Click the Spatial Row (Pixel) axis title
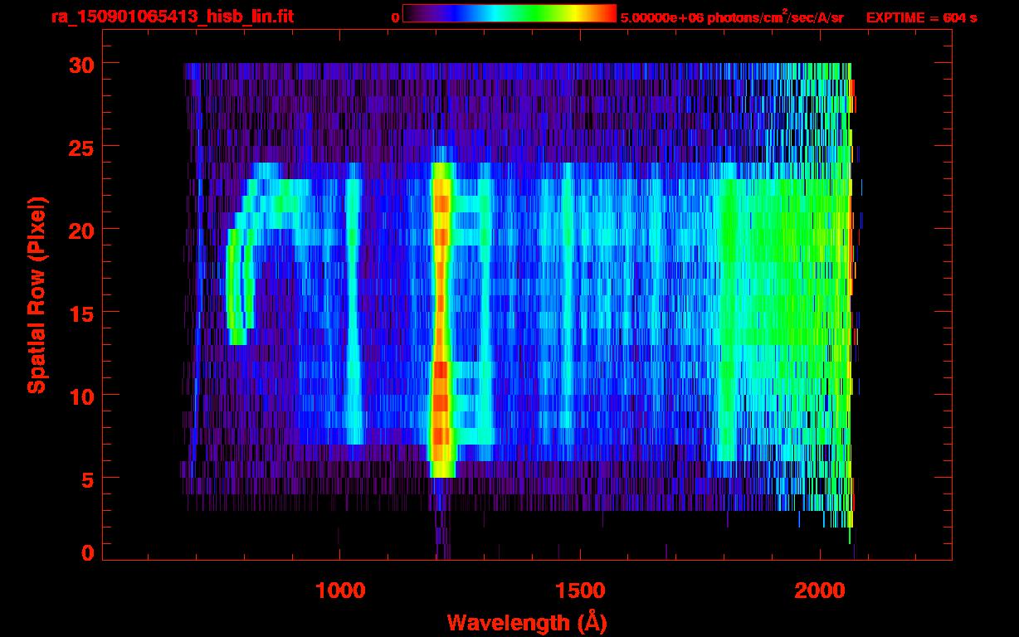 click(x=37, y=295)
